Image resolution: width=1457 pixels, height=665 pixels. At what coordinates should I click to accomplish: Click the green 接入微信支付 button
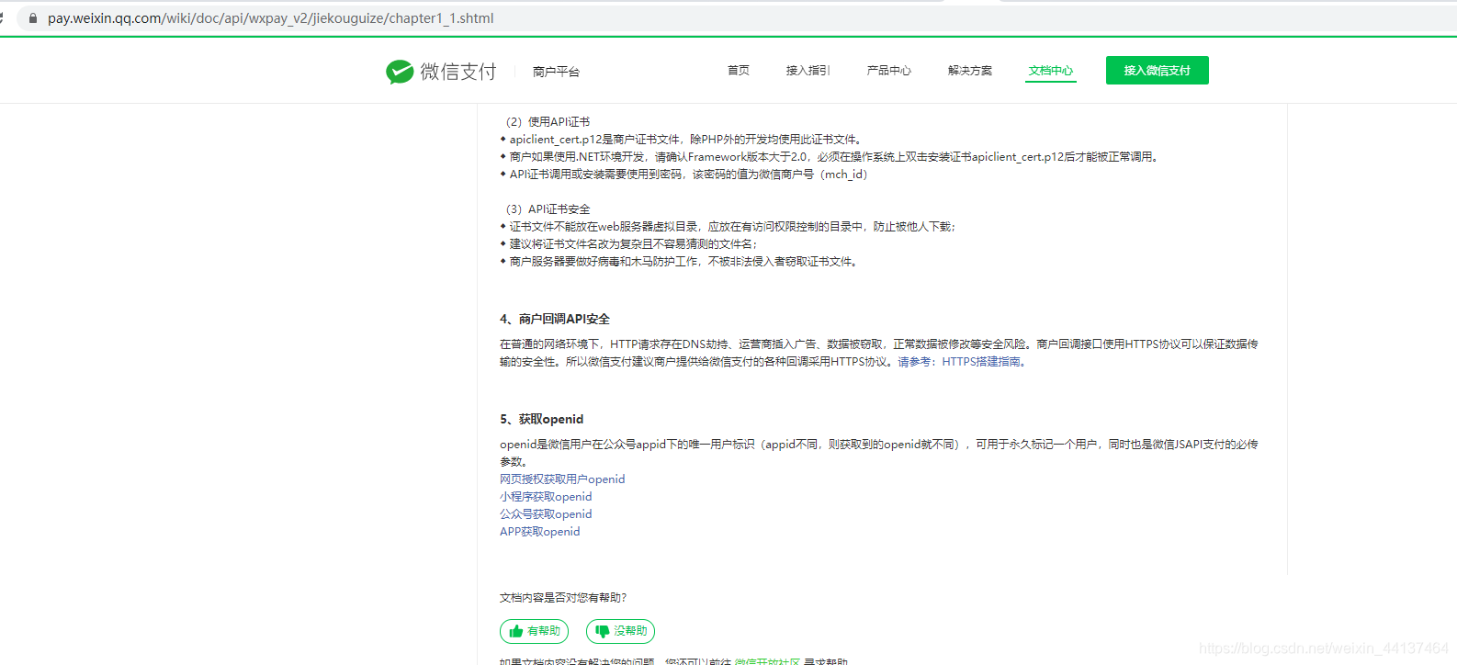coord(1158,71)
